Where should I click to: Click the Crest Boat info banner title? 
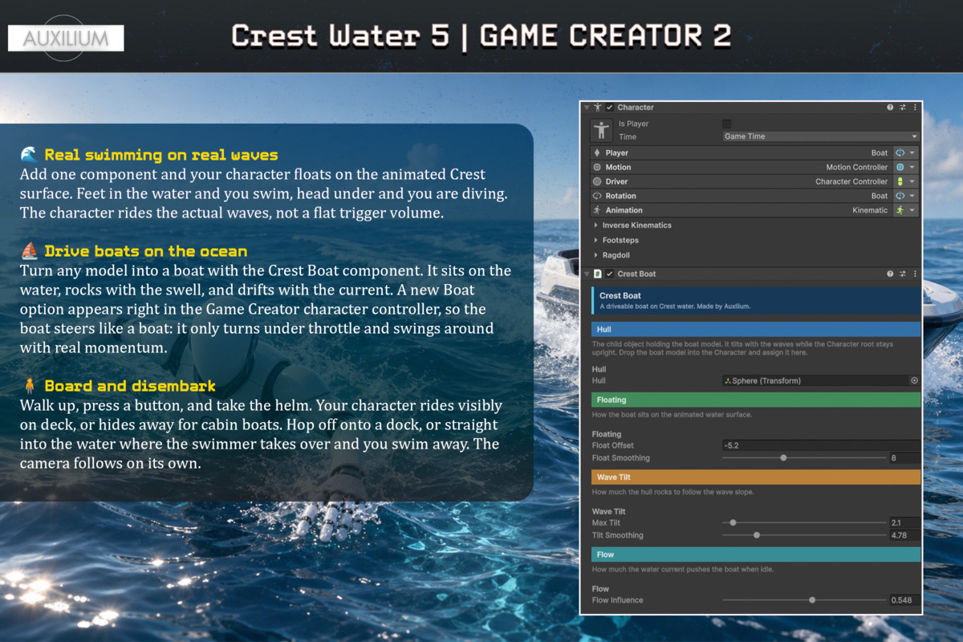620,295
